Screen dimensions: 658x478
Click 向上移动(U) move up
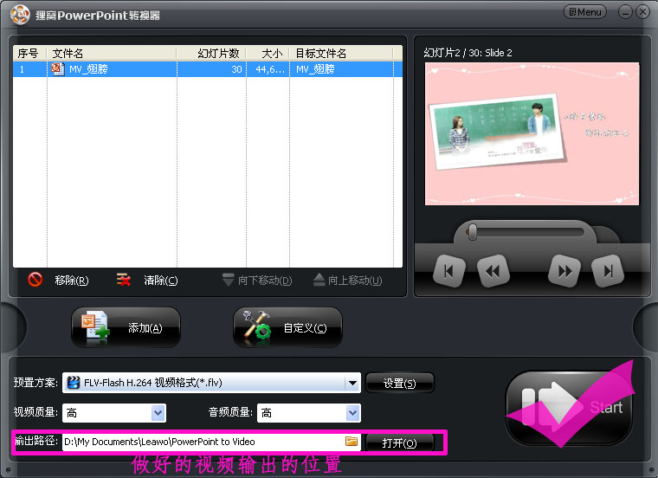tap(347, 280)
